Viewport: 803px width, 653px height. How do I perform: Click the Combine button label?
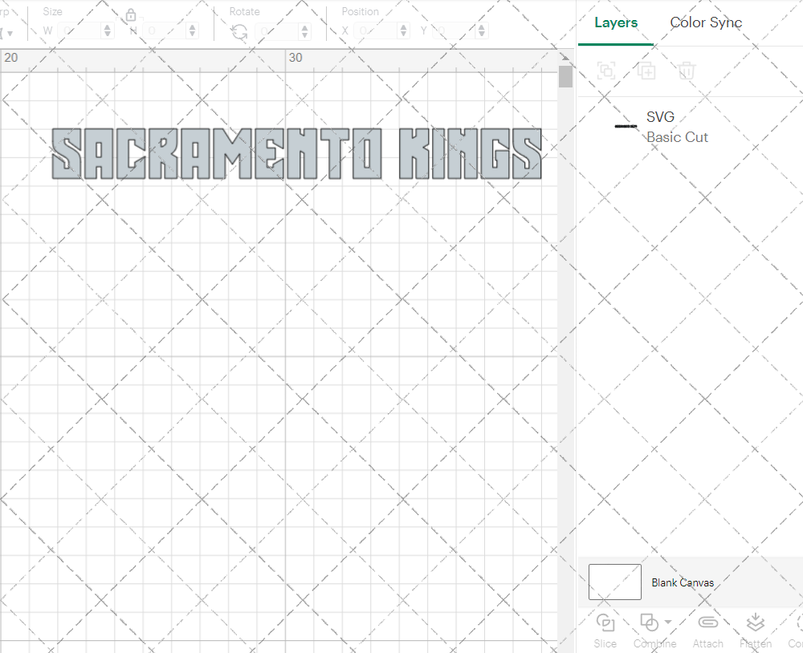tap(654, 644)
